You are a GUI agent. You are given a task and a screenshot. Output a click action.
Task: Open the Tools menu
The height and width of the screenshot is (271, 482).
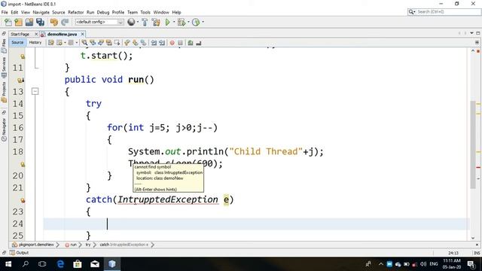coord(145,12)
